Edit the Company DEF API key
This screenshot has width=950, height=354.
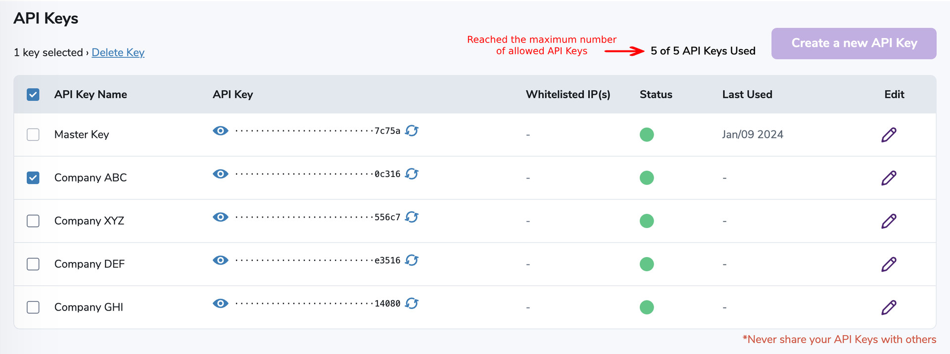point(888,264)
